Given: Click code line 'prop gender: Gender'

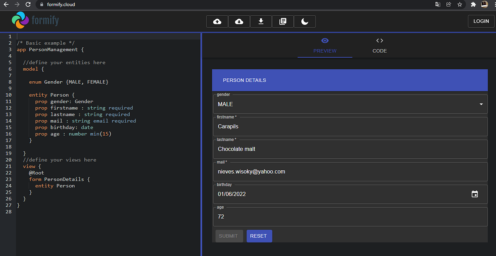Looking at the screenshot, I should pos(64,101).
